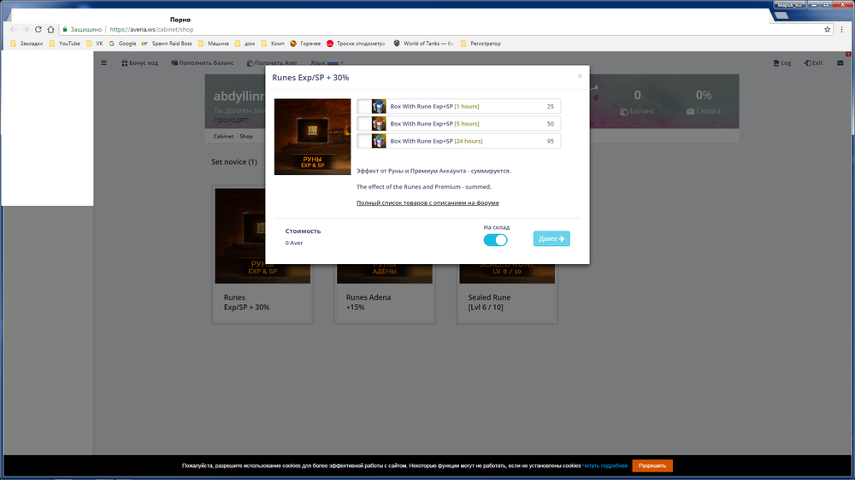Reload the page with browser refresh icon
The width and height of the screenshot is (855, 480).
pos(38,29)
